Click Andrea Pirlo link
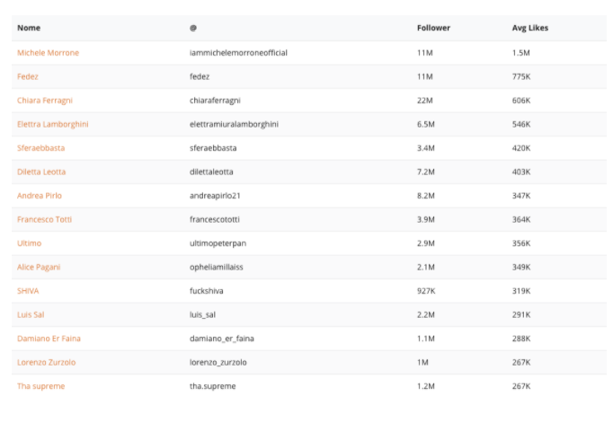This screenshot has width=613, height=432. pyautogui.click(x=40, y=196)
